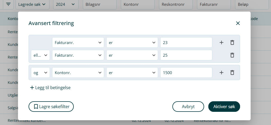This screenshot has width=271, height=125.
Task: Open the 2024 year selector
Action: tap(66, 4)
